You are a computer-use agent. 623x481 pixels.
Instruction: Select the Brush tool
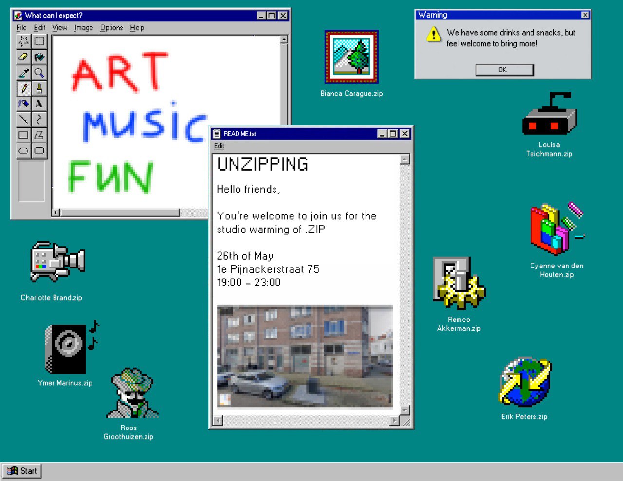point(39,88)
